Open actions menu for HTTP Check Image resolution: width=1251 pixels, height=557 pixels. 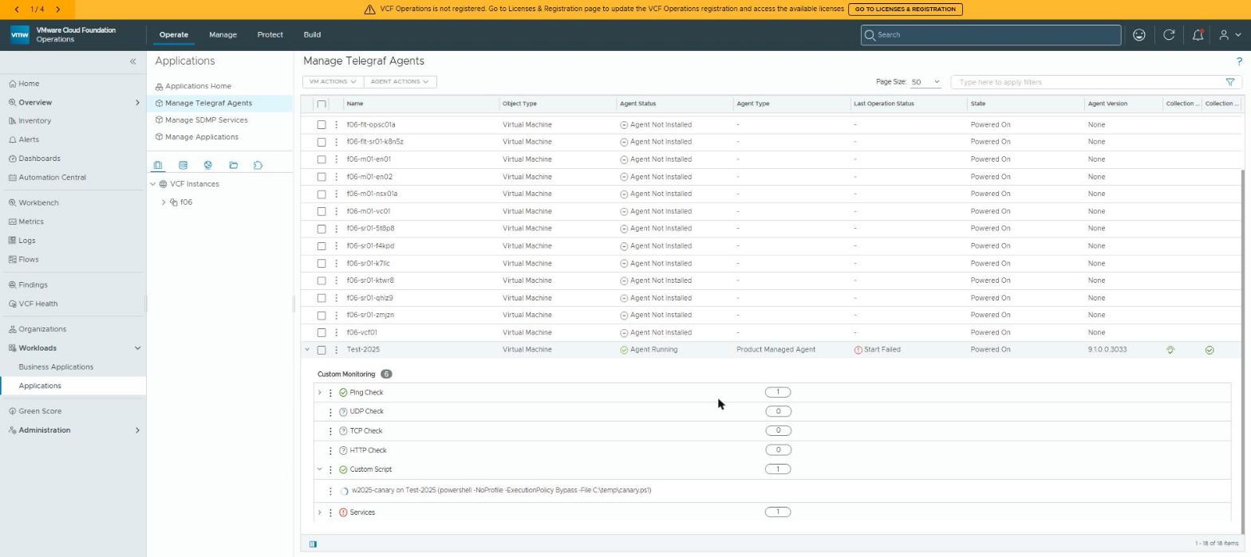(330, 450)
